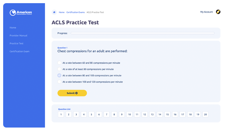Viewport: 229px width, 131px height.
Task: Select 80 to 100 compressions per minute option
Action: tap(60, 75)
